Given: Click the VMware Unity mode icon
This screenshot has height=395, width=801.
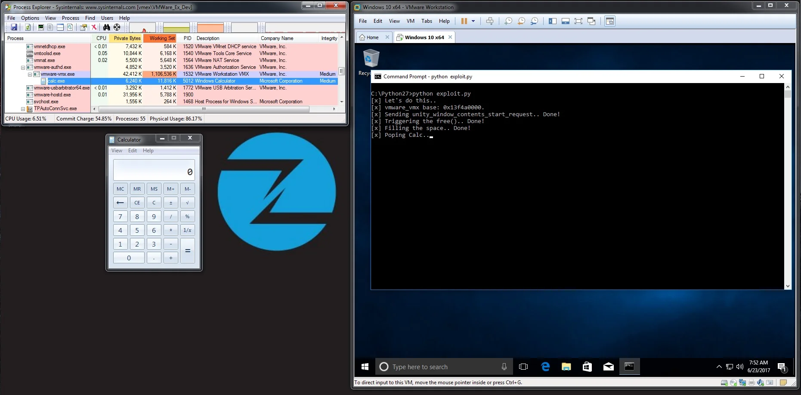Looking at the screenshot, I should click(x=591, y=21).
